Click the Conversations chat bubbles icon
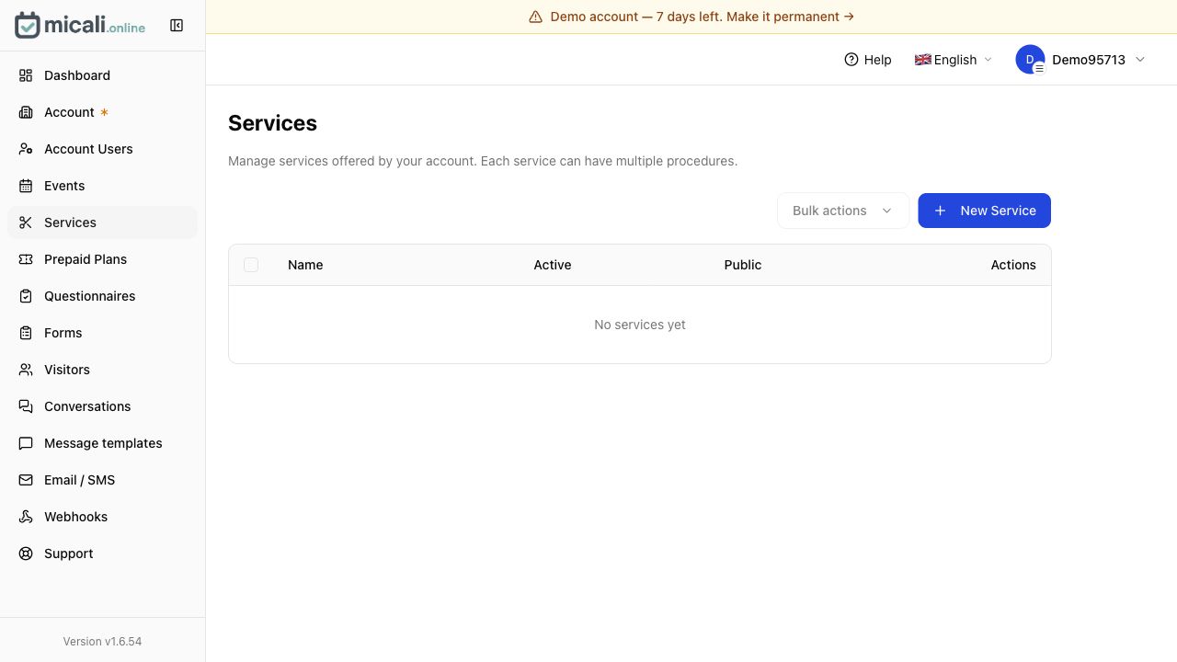The height and width of the screenshot is (662, 1177). [x=26, y=406]
